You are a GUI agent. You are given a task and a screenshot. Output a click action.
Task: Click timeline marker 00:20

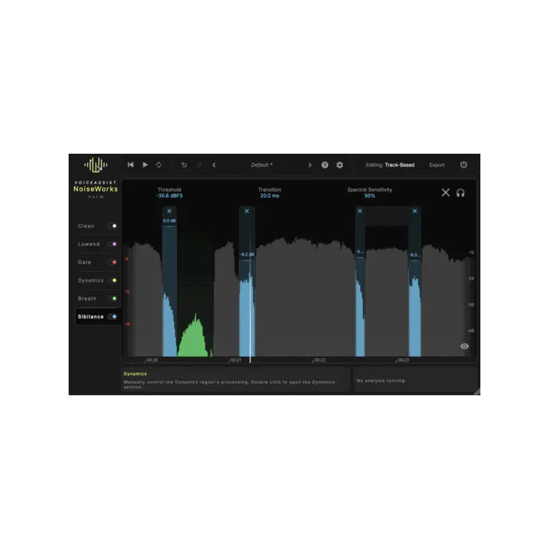tap(152, 360)
